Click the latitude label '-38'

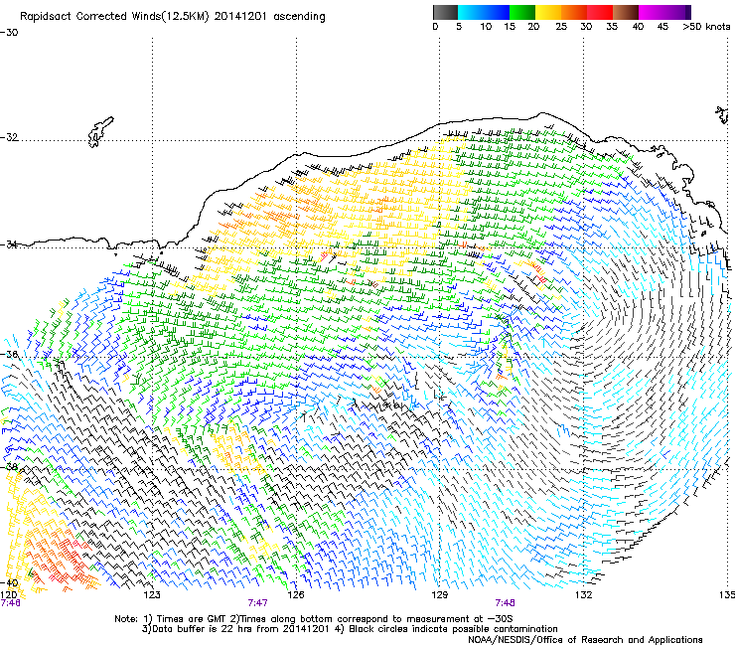click(9, 467)
